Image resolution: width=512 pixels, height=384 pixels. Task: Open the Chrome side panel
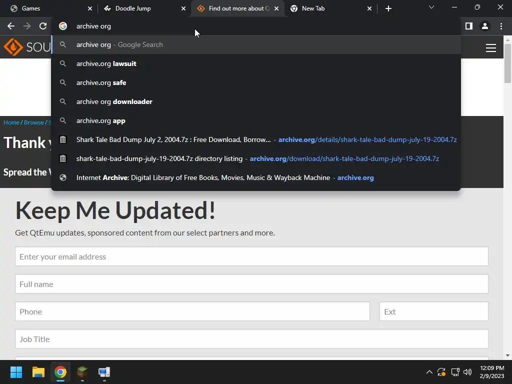pyautogui.click(x=469, y=26)
